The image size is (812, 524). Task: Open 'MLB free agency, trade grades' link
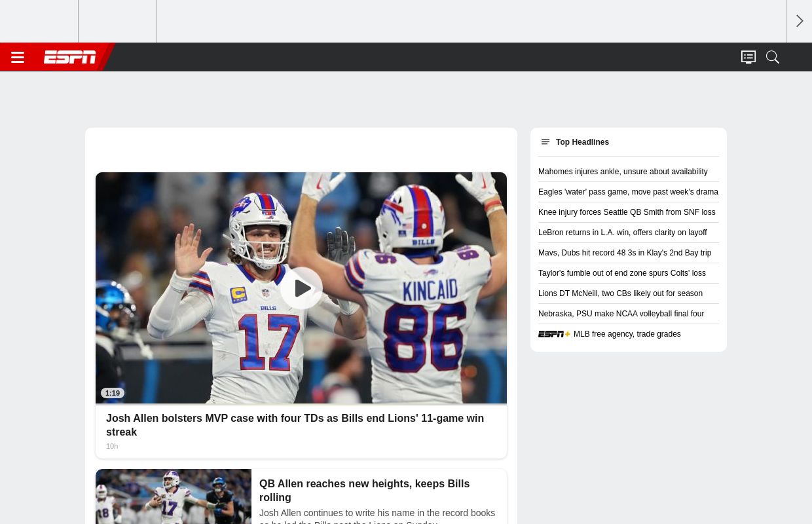click(627, 334)
